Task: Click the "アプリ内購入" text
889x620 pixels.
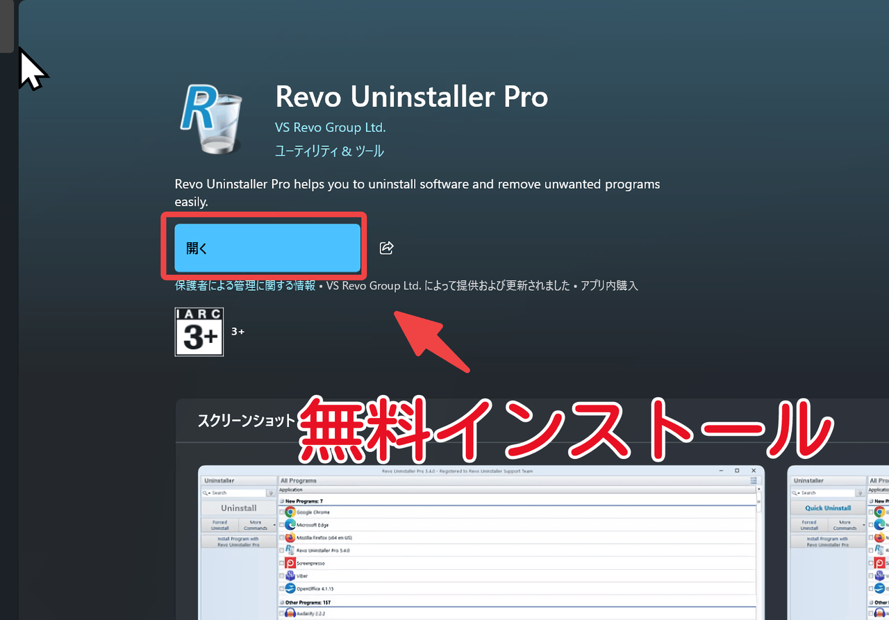Action: tap(609, 285)
